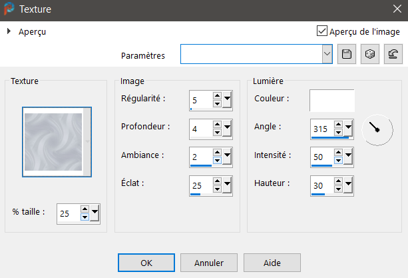Open the Hauteur slider dropdown arrow

tap(349, 185)
